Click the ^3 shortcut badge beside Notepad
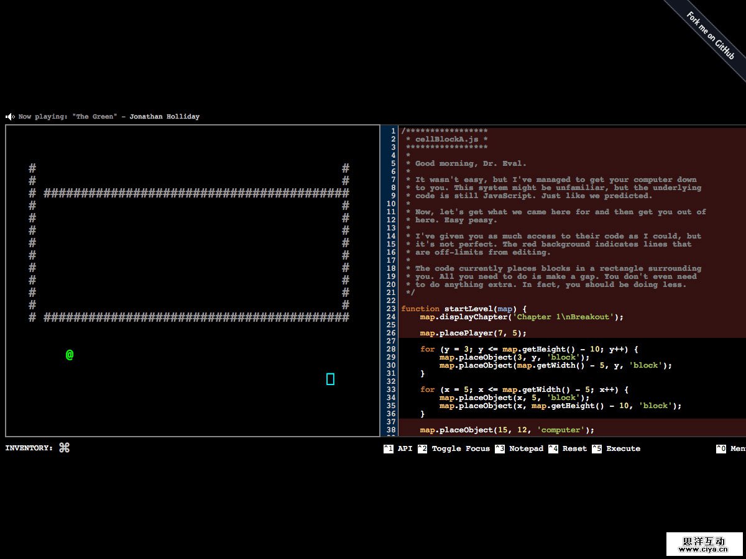Image resolution: width=746 pixels, height=559 pixels. click(500, 448)
